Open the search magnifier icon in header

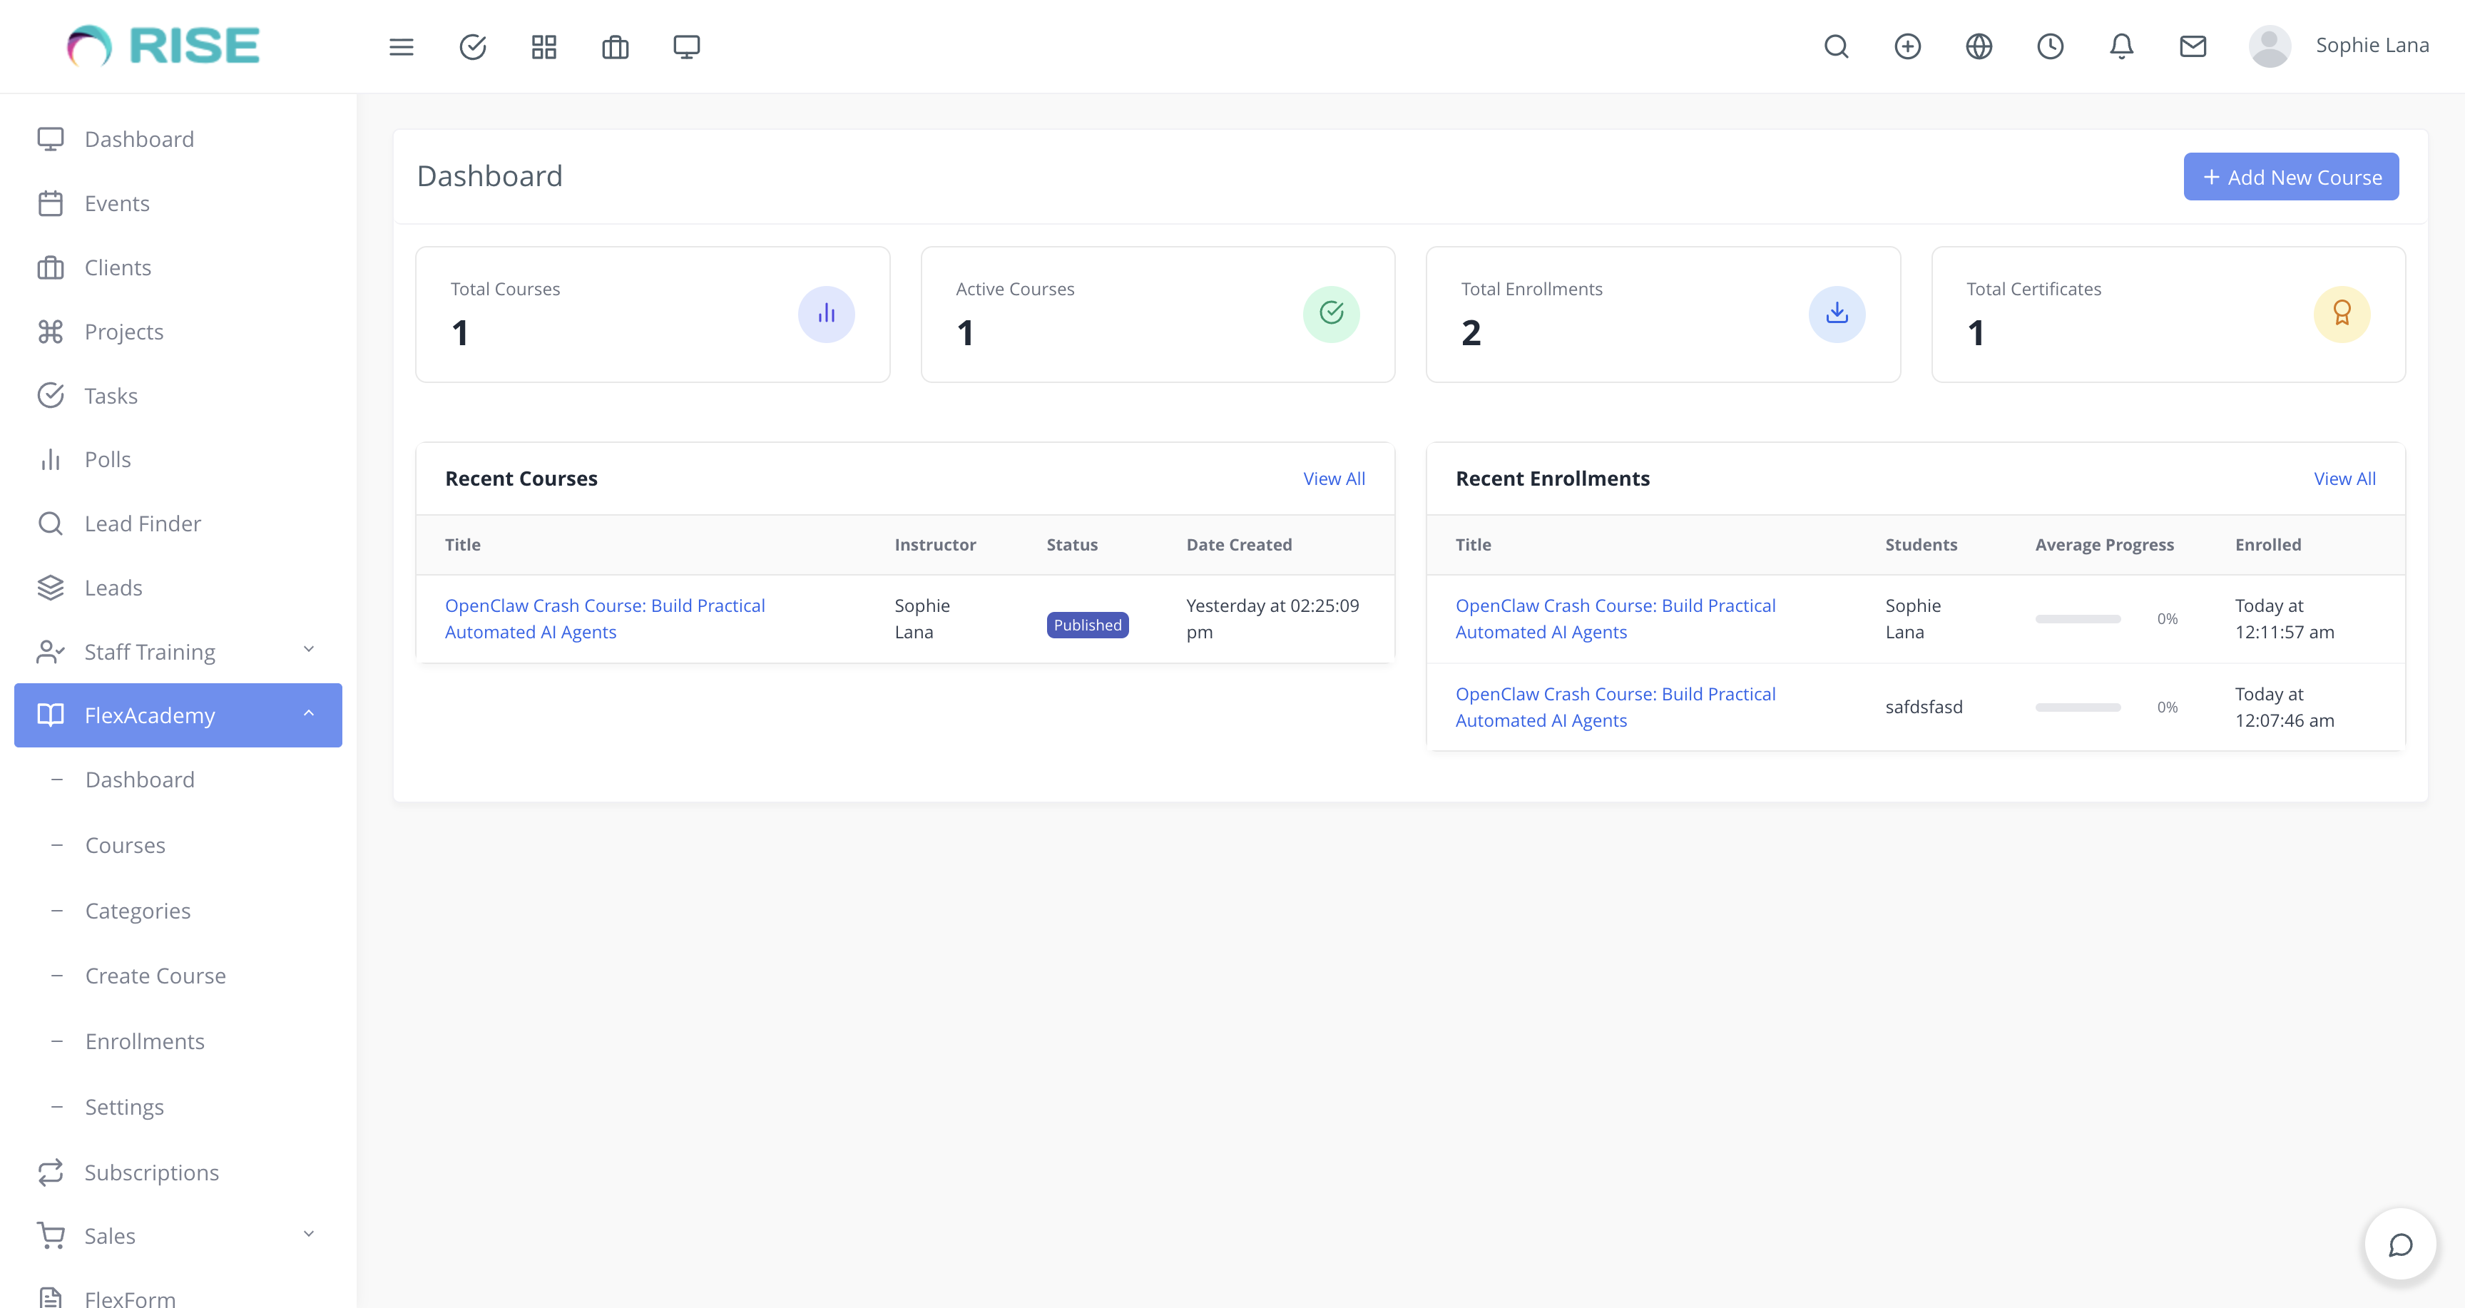(x=1835, y=46)
